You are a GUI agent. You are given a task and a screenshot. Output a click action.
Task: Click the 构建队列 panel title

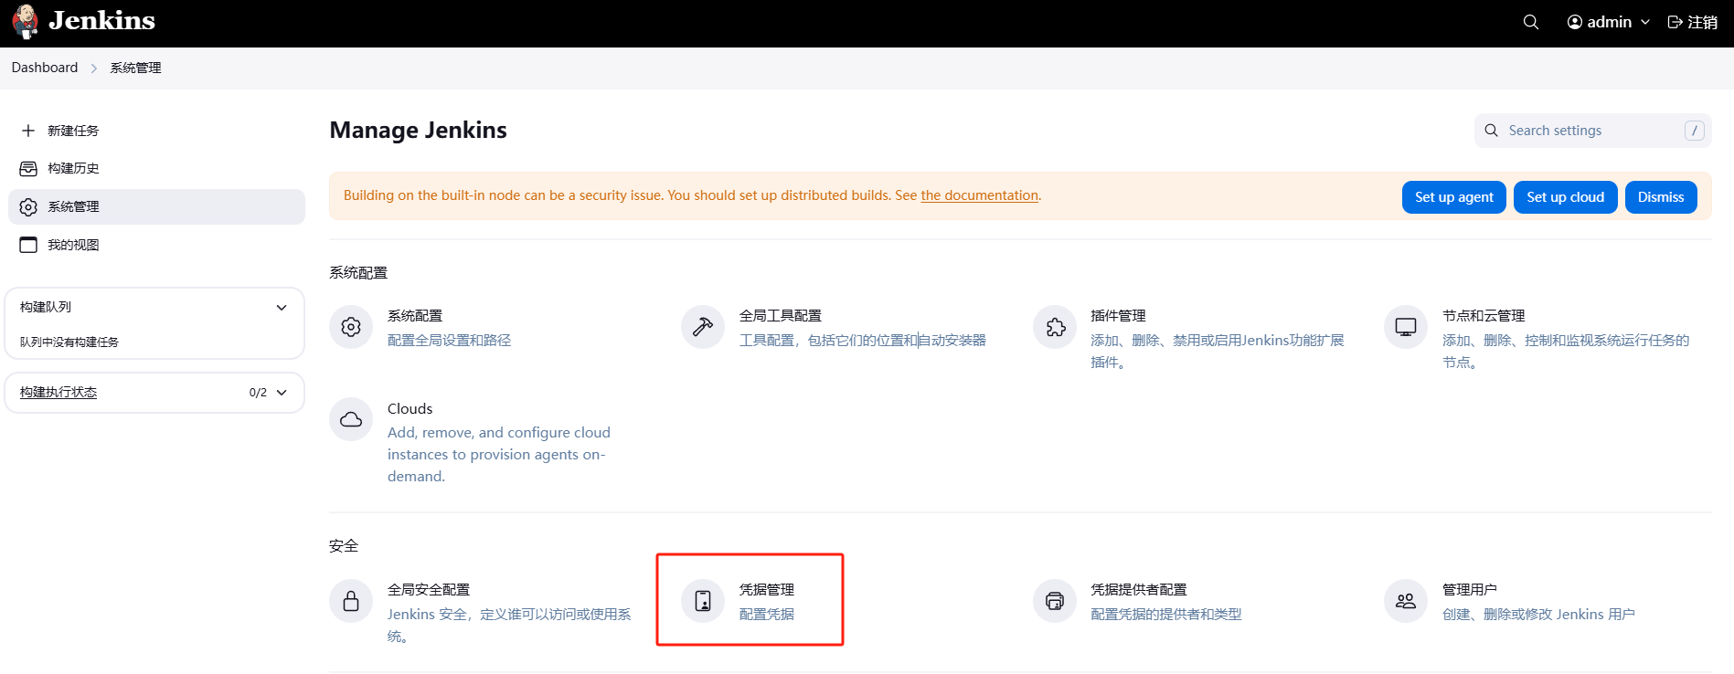(x=46, y=308)
